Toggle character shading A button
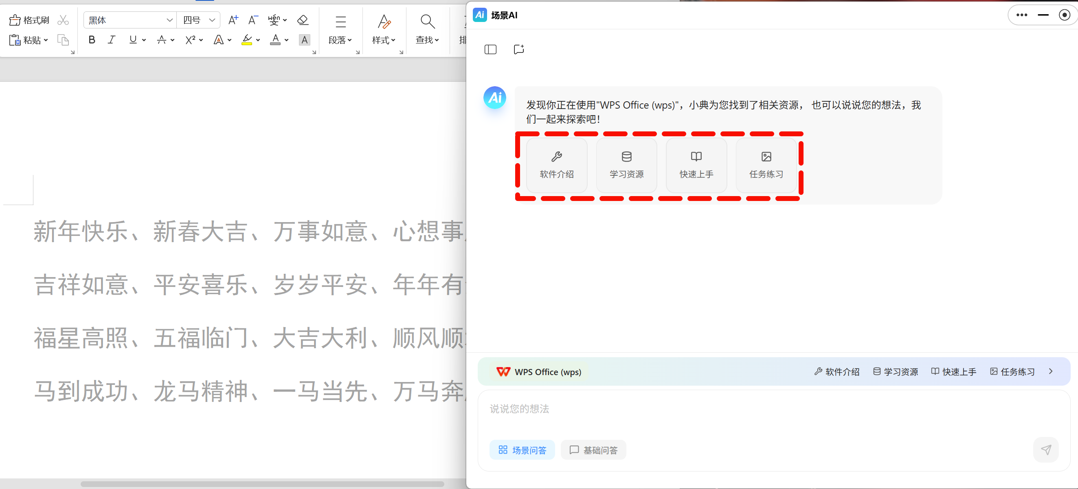The height and width of the screenshot is (489, 1078). click(304, 40)
